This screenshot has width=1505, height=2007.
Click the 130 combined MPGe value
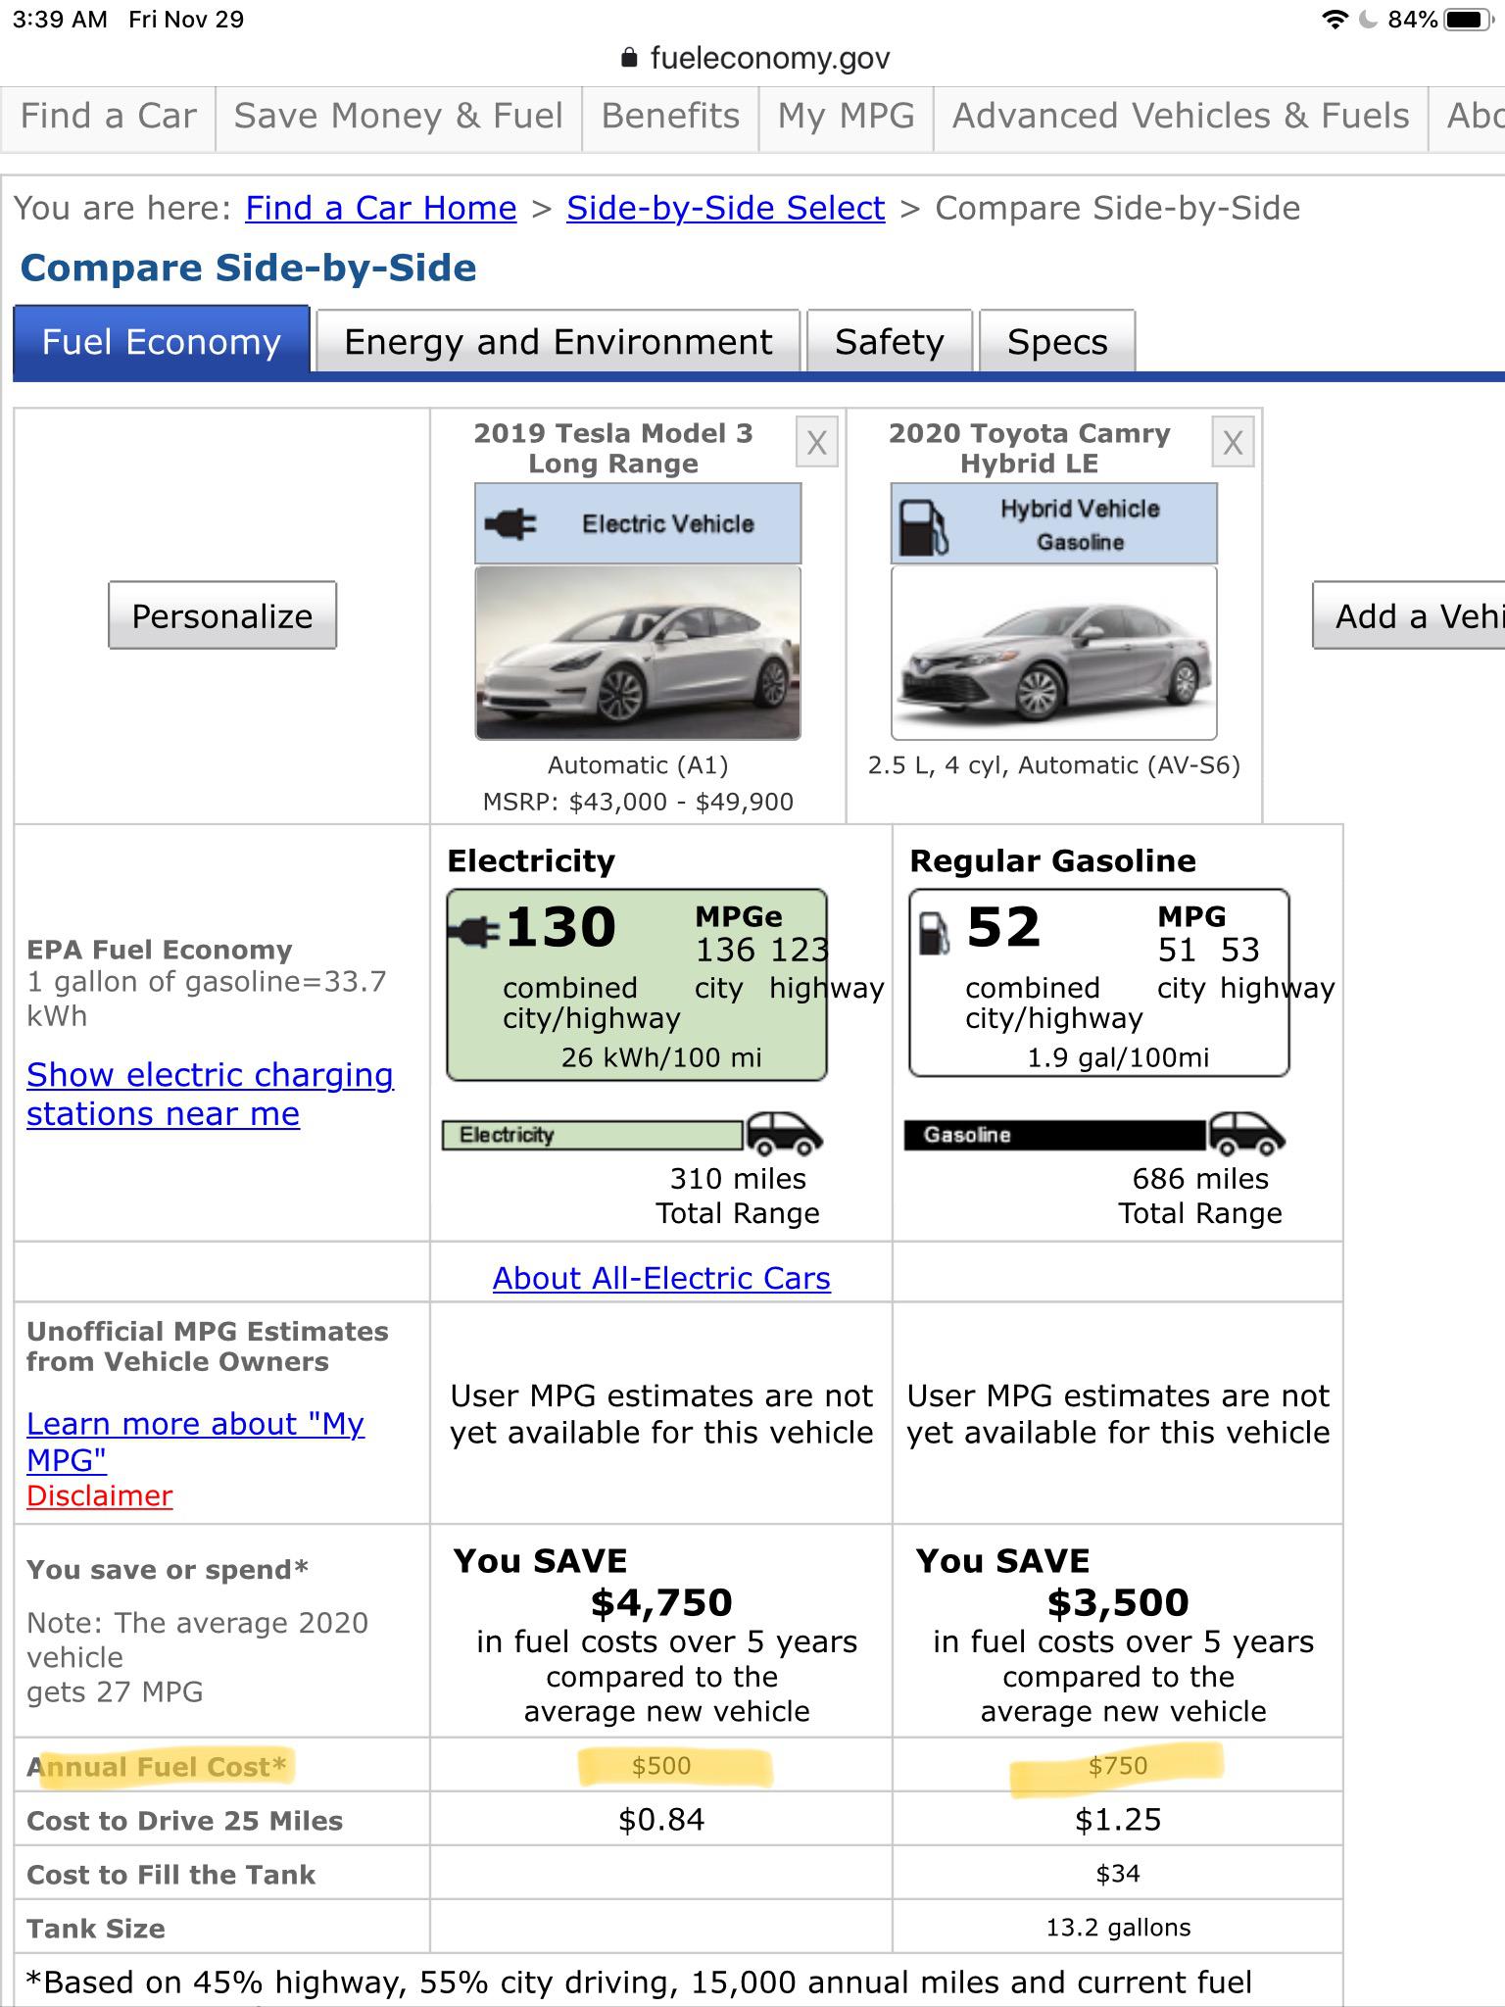coord(560,927)
